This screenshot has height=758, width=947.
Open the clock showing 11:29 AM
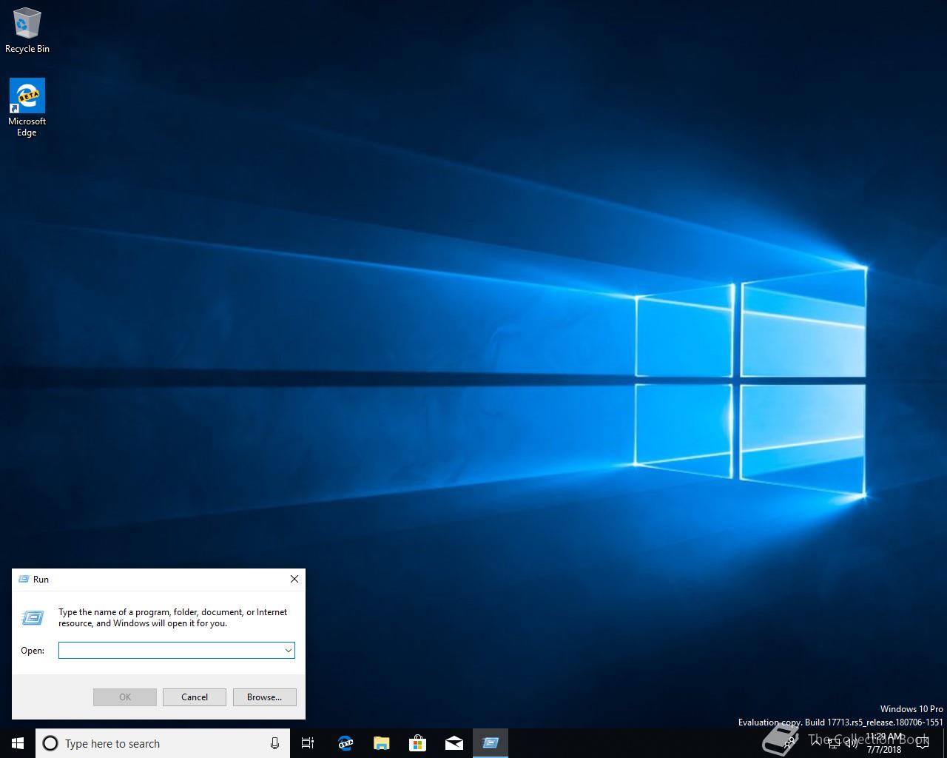point(884,743)
